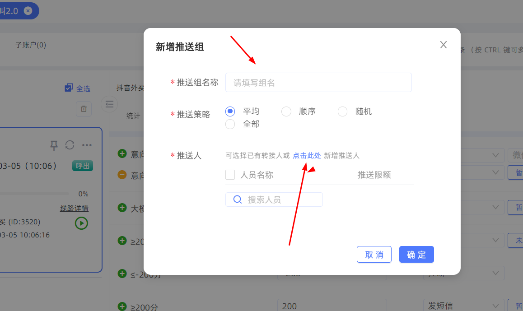
Task: Click the 确定 confirm button
Action: tap(416, 255)
